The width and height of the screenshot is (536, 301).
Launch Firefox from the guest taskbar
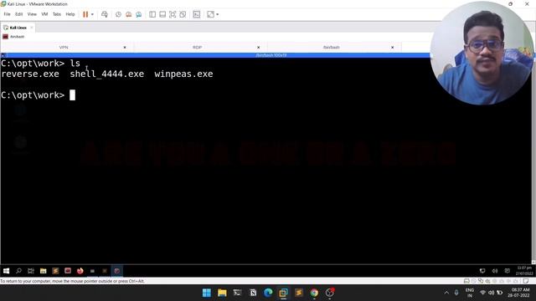coord(80,271)
